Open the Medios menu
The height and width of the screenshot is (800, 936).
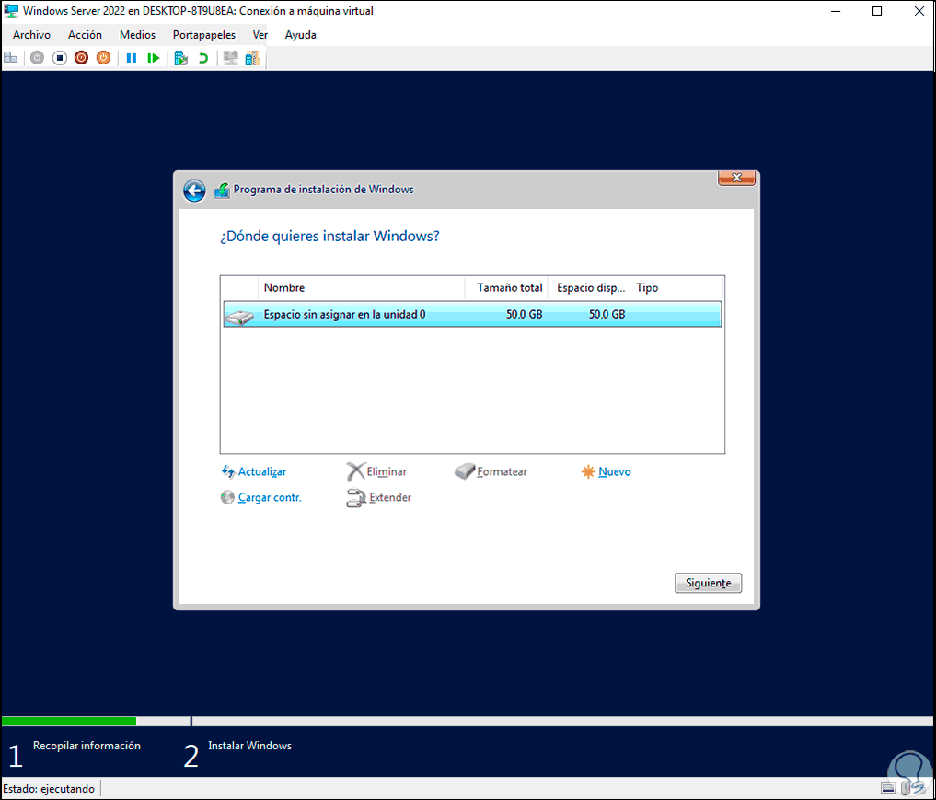(137, 35)
